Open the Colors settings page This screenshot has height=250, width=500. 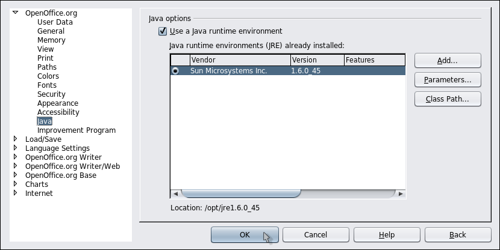[x=48, y=76]
